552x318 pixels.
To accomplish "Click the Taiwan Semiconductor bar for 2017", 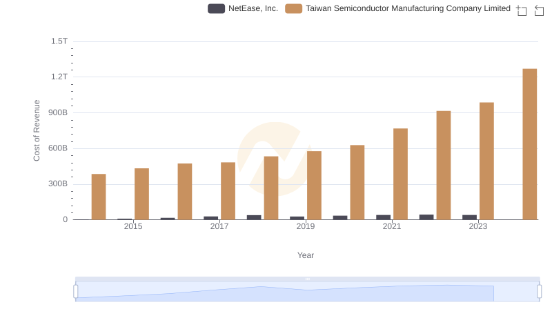I will coord(228,191).
